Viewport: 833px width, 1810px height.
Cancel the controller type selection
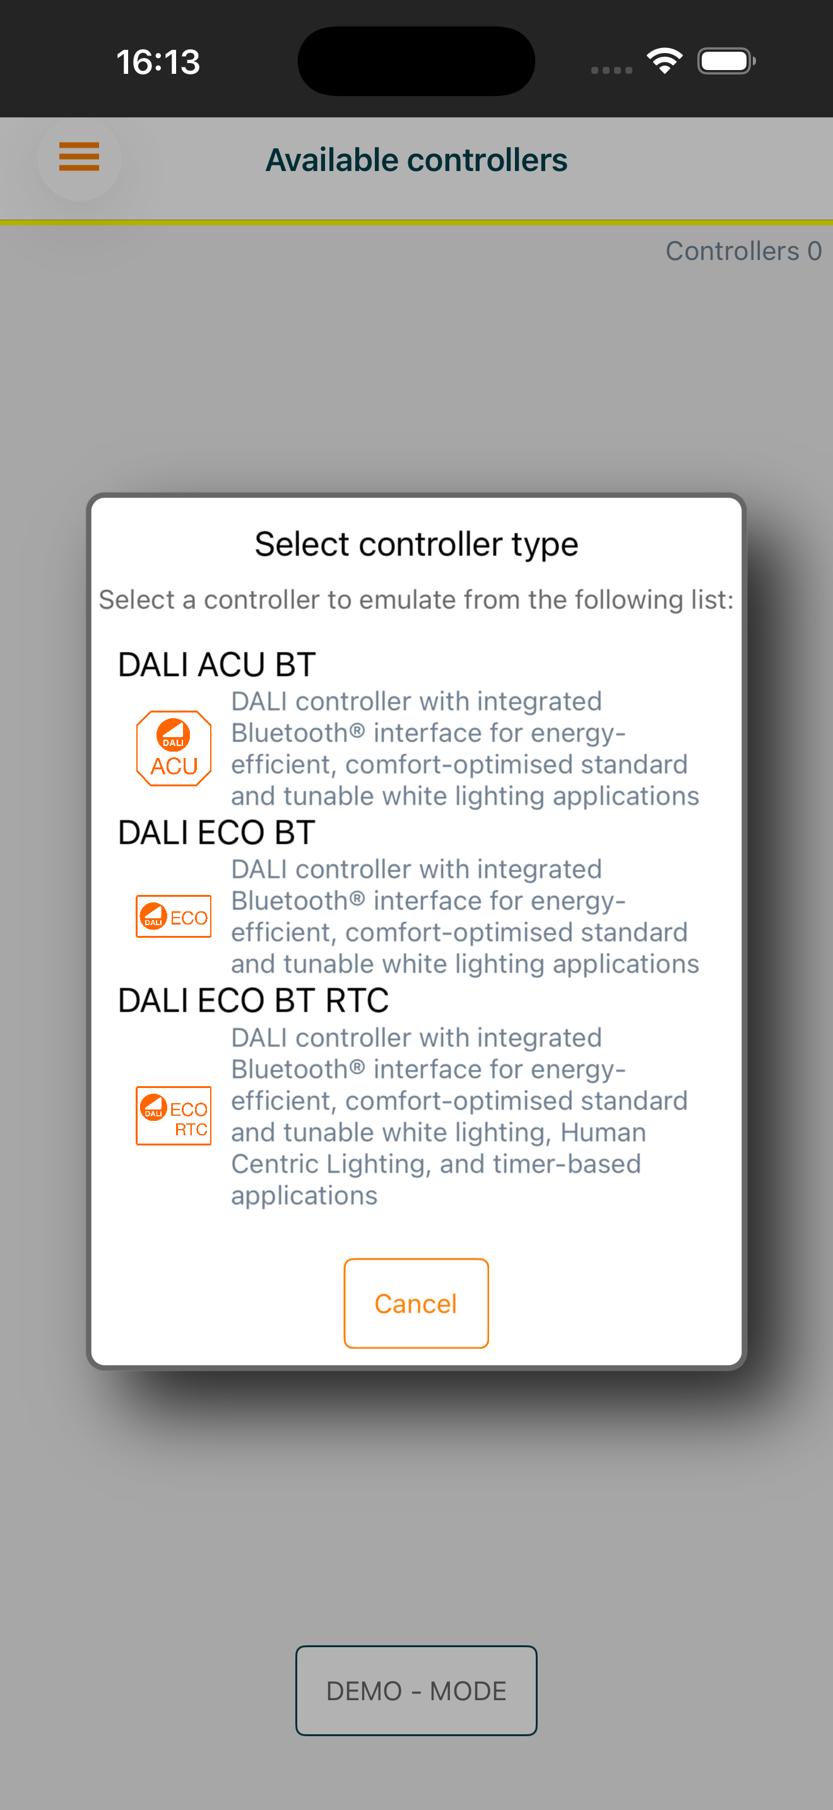[416, 1303]
